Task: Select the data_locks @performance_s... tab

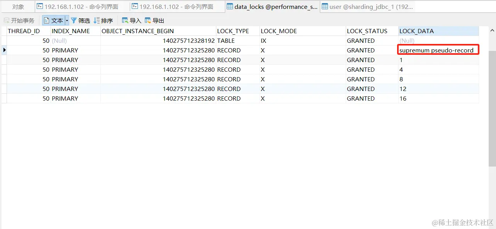Action: (x=272, y=7)
